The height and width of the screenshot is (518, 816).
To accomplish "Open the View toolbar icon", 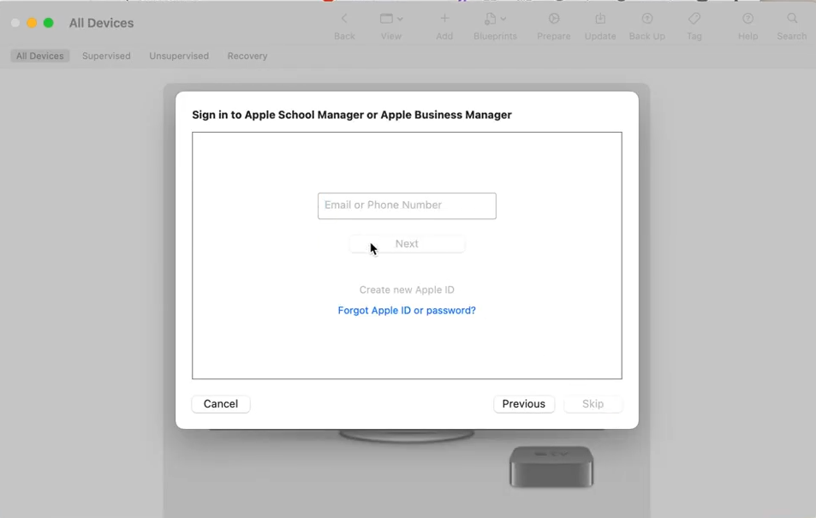I will coord(386,19).
